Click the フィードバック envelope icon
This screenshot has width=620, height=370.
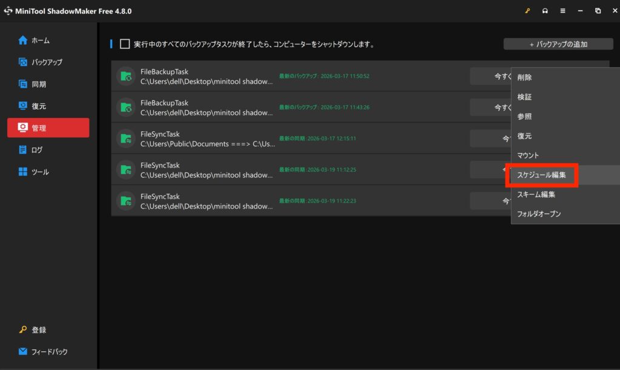23,351
